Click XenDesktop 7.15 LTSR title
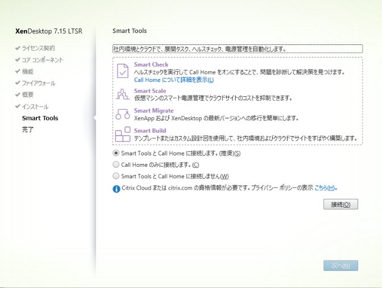382x288 pixels. pyautogui.click(x=49, y=31)
